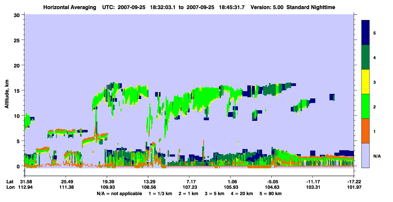
Task: Click the 'Version: 5.00' text
Action: [x=267, y=7]
